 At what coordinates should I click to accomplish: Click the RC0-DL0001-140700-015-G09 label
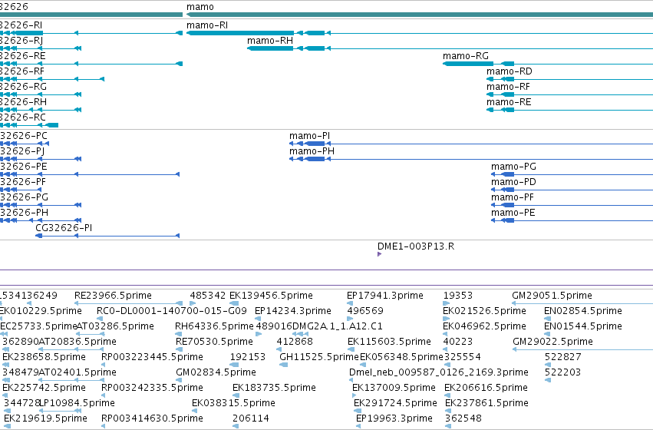tap(172, 311)
